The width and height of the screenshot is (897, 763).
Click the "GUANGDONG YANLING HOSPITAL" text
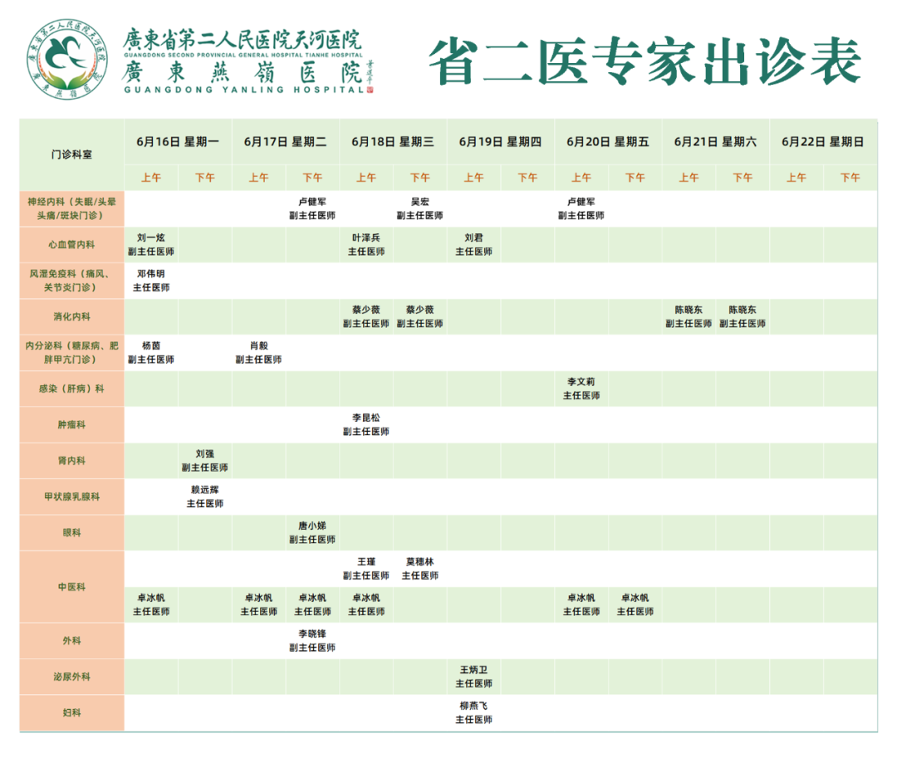(x=244, y=90)
